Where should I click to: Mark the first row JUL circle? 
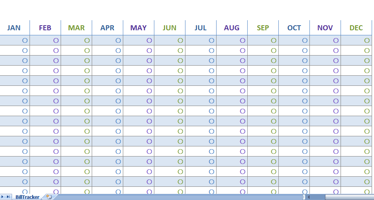click(x=211, y=40)
